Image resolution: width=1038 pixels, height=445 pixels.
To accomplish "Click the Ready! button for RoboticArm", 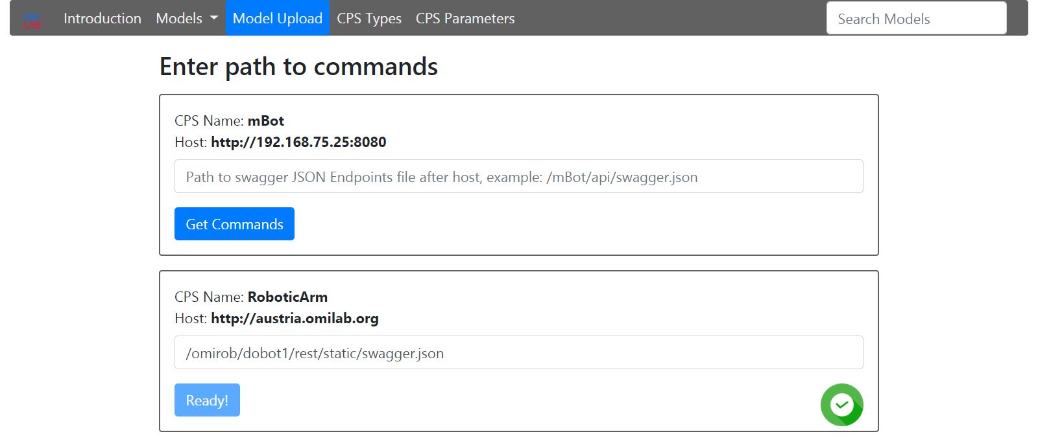I will pyautogui.click(x=207, y=400).
